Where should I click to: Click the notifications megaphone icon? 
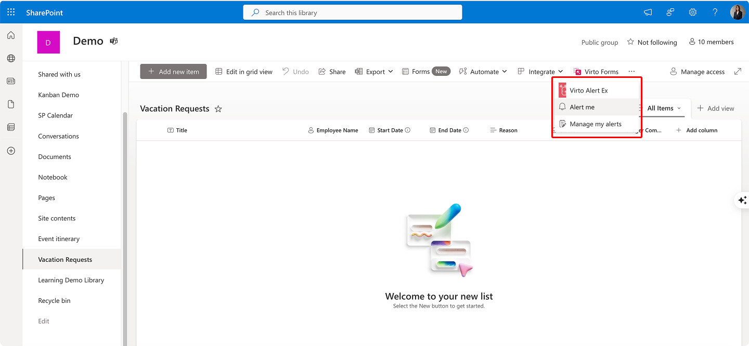(x=648, y=12)
